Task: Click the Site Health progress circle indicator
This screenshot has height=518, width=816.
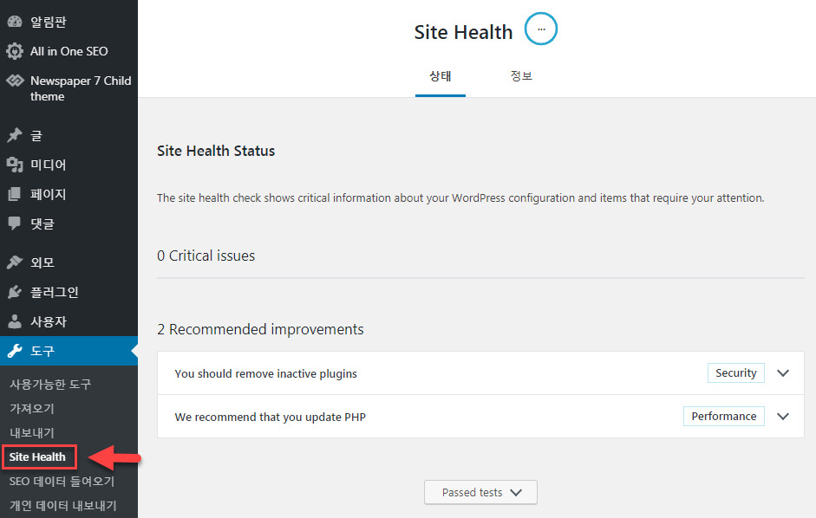Action: (x=540, y=29)
